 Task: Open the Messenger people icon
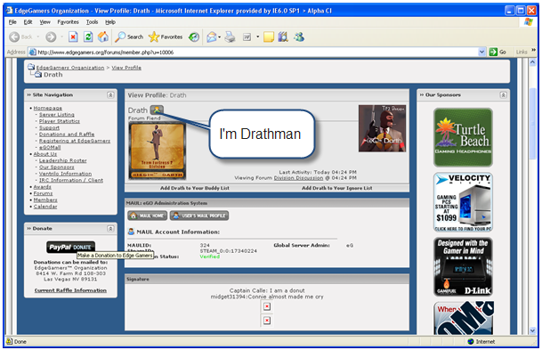(299, 37)
